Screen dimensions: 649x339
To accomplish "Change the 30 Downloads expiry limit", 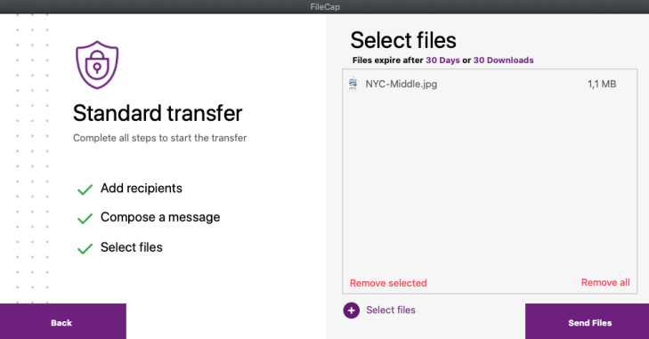I will pyautogui.click(x=503, y=61).
